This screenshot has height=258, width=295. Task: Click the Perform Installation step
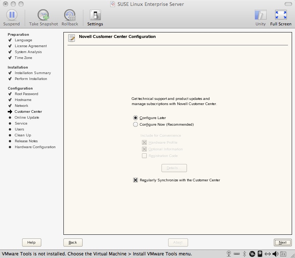coord(31,79)
